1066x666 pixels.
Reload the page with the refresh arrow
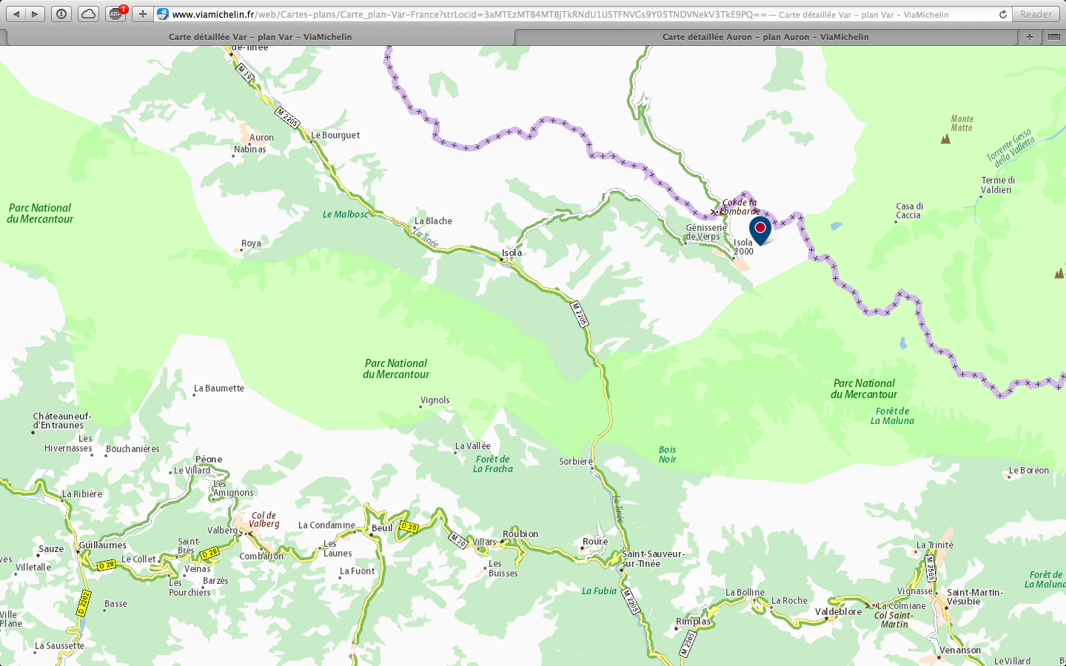pos(1003,14)
